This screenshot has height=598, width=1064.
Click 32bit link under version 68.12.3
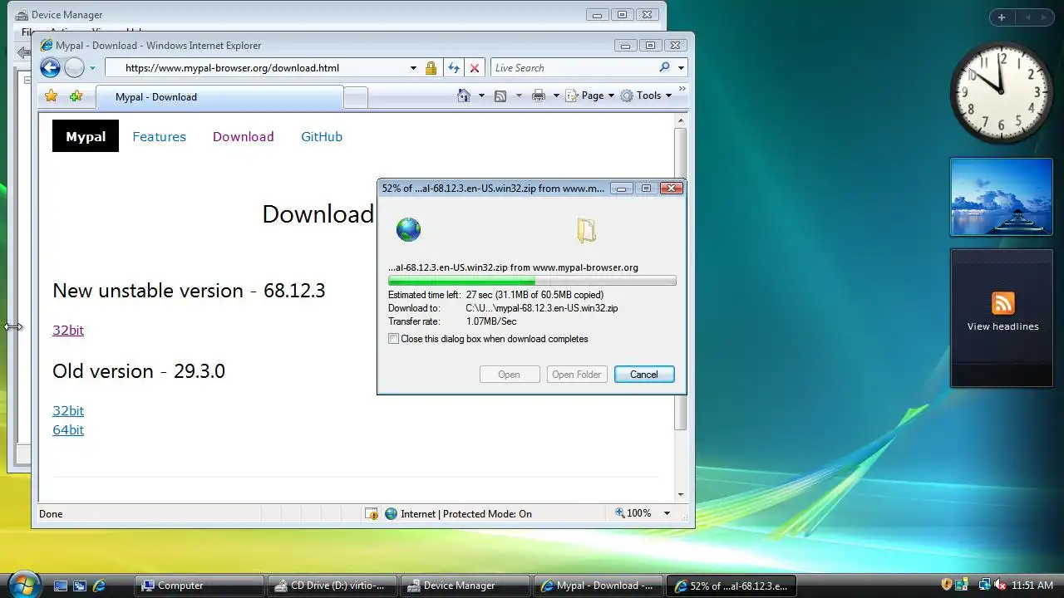point(68,330)
